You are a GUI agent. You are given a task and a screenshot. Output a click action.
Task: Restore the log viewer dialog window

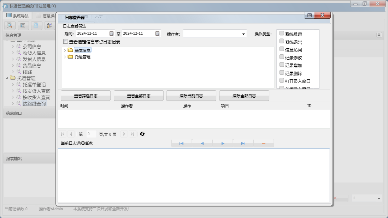[309, 15]
